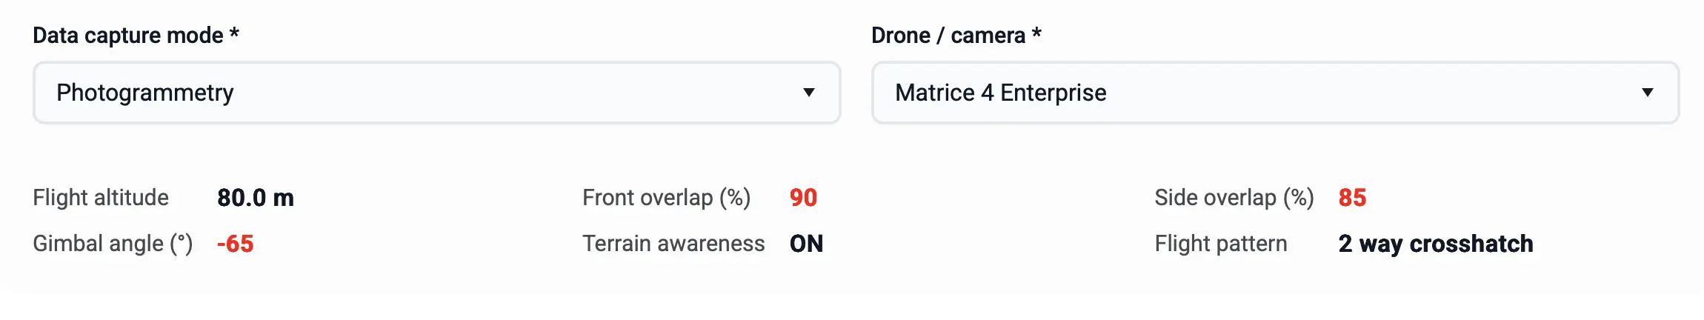Select the red gimbal angle value -65
The height and width of the screenshot is (320, 1704).
(235, 244)
